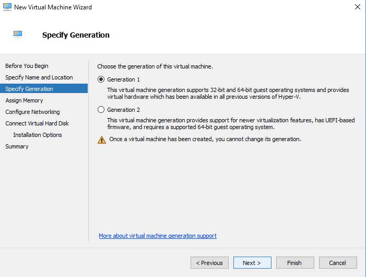Cancel the New Virtual Machine Wizard
Screen dimensions: 366x277
[337, 263]
